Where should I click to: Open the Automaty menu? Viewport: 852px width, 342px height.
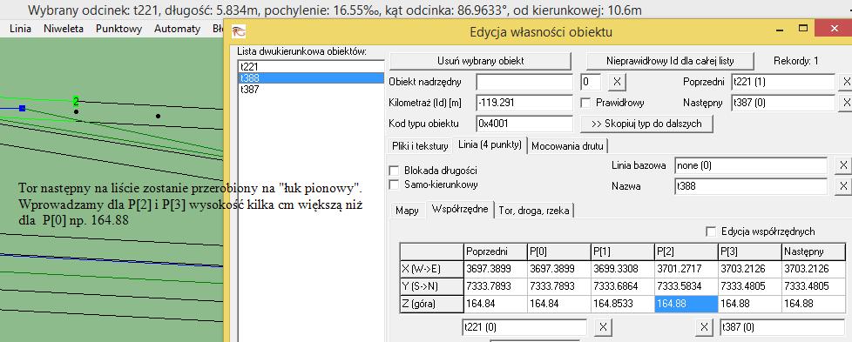[177, 29]
